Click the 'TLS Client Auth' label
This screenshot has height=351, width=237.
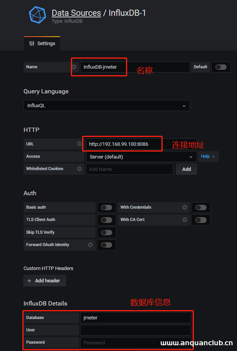pyautogui.click(x=41, y=219)
